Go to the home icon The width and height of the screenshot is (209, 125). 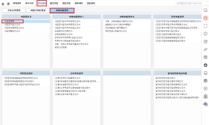pos(3,4)
